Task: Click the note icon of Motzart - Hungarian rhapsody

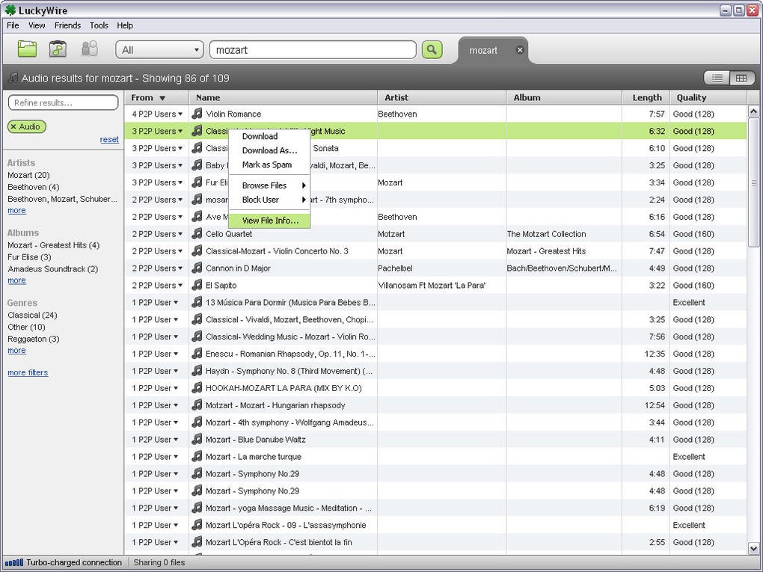Action: 197,405
